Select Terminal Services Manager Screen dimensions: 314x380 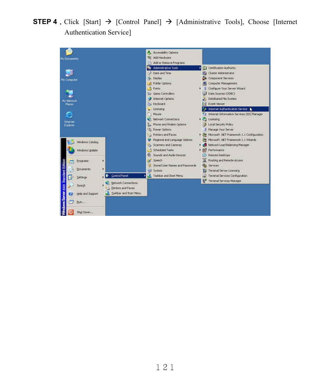[235, 181]
